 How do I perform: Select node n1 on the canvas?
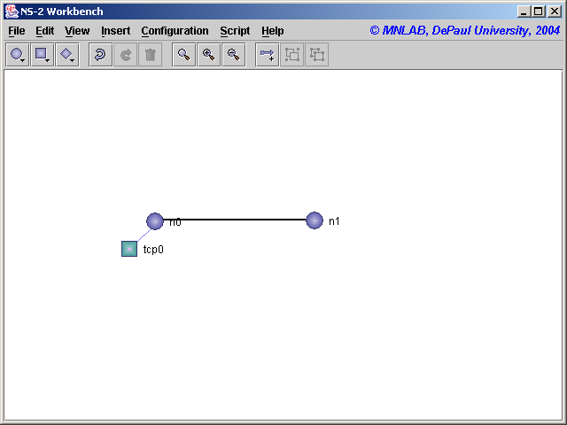(x=315, y=220)
